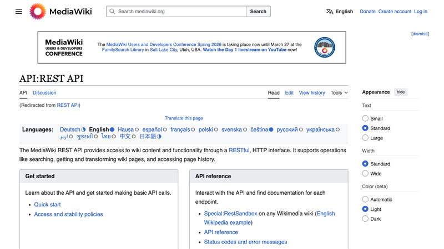The width and height of the screenshot is (444, 249).
Task: Select Dark color mode
Action: (365, 219)
